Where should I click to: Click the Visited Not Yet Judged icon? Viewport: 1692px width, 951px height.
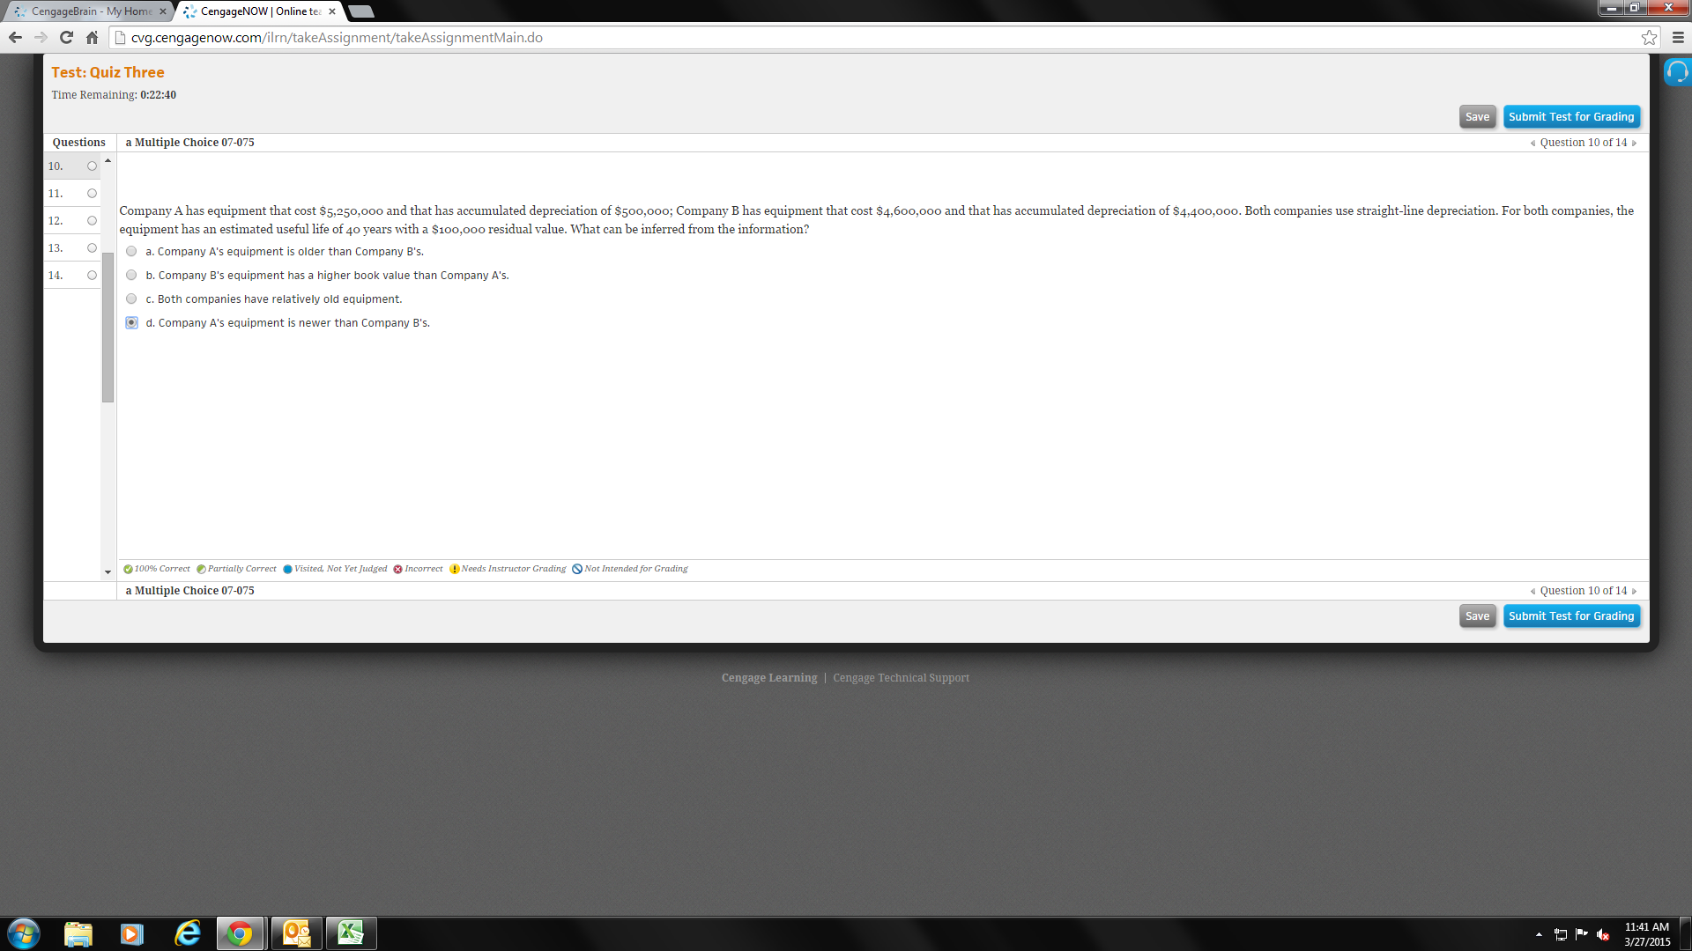[x=288, y=569]
